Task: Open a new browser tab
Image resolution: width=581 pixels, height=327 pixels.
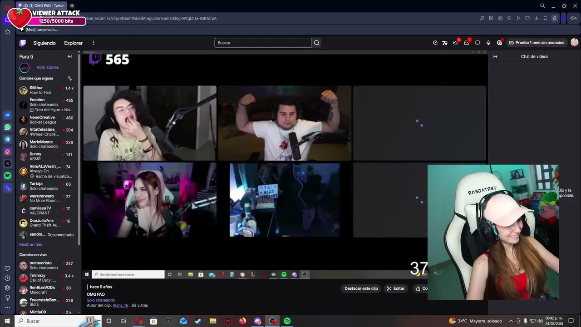Action: pyautogui.click(x=72, y=6)
